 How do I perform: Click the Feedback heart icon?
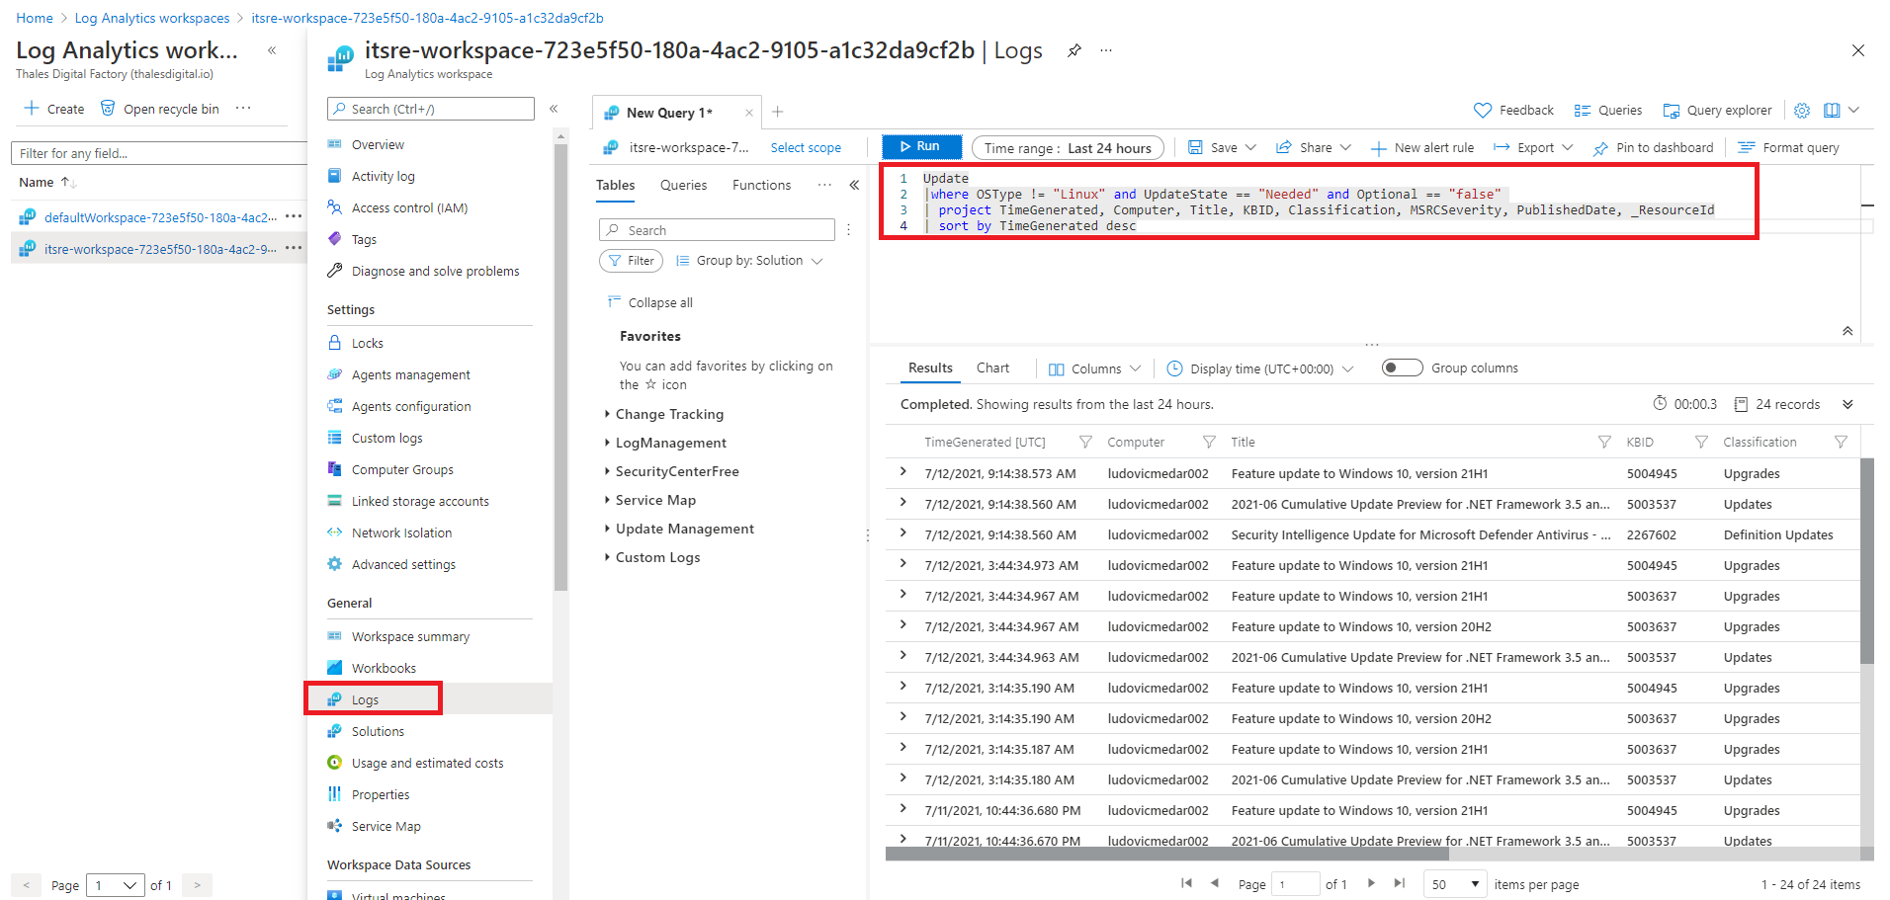[1483, 111]
